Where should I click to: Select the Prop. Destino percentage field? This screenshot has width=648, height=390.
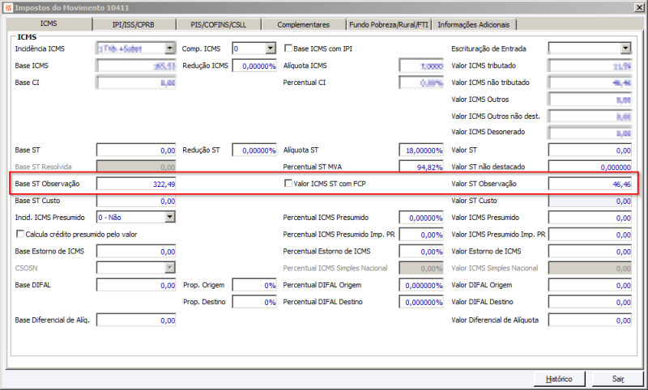[x=254, y=302]
